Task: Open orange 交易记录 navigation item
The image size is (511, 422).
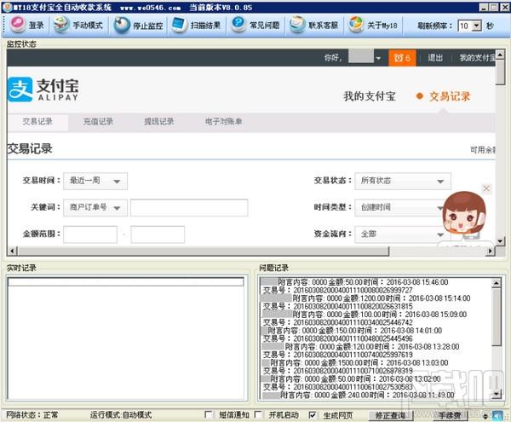Action: coord(450,96)
